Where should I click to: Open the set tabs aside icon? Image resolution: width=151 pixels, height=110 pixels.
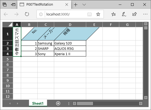point(13,5)
